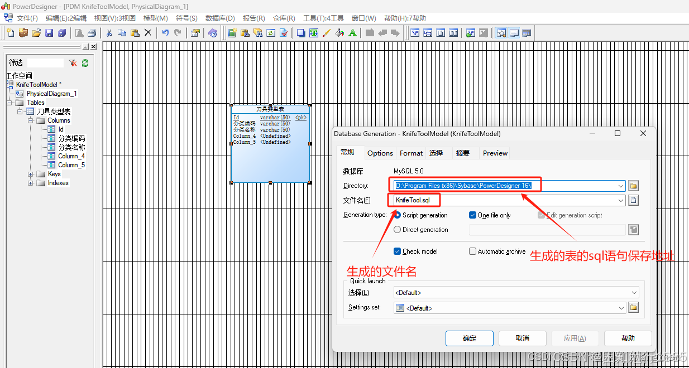Browse for Directory with the folder icon

click(x=633, y=186)
